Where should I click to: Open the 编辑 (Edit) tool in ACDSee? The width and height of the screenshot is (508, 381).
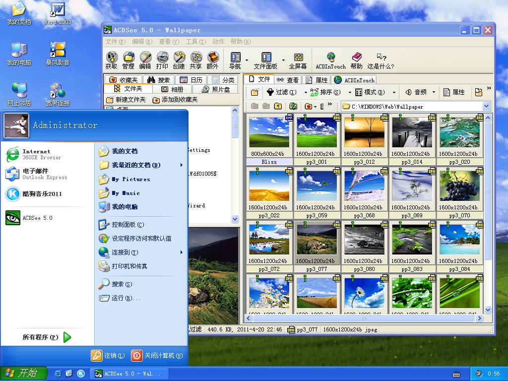tap(145, 59)
